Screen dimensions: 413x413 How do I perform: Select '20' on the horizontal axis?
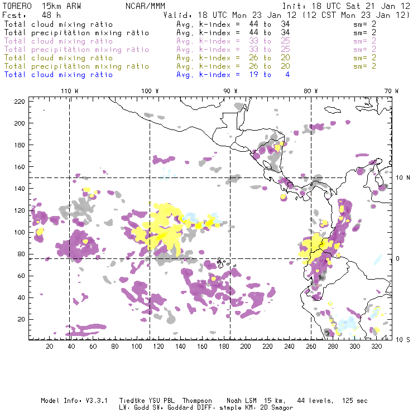pos(50,347)
